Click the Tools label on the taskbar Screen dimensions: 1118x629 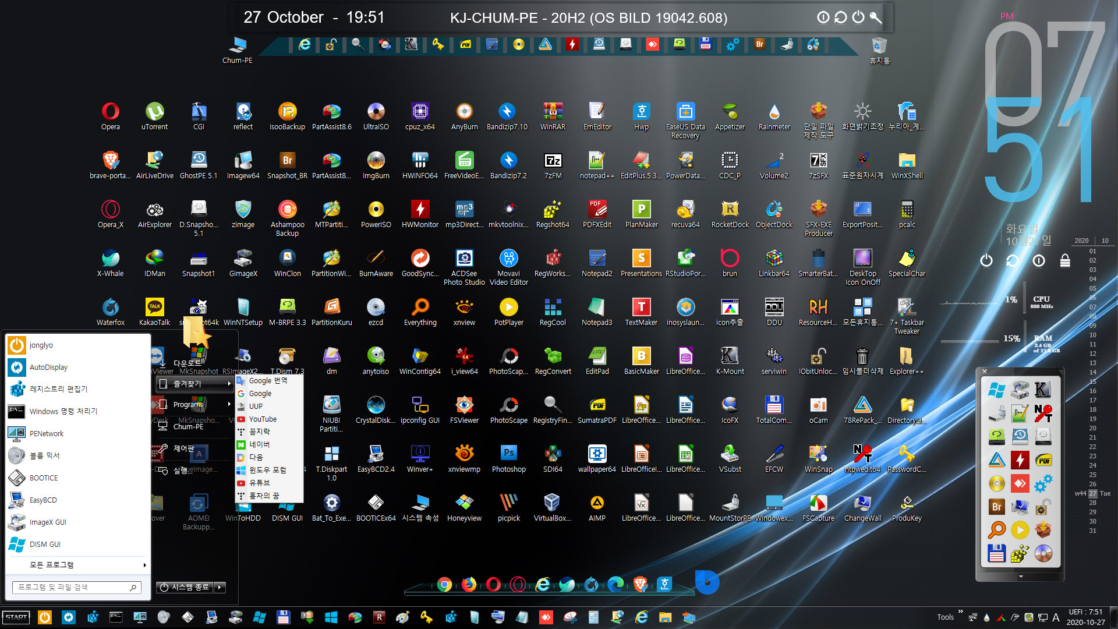pos(945,617)
